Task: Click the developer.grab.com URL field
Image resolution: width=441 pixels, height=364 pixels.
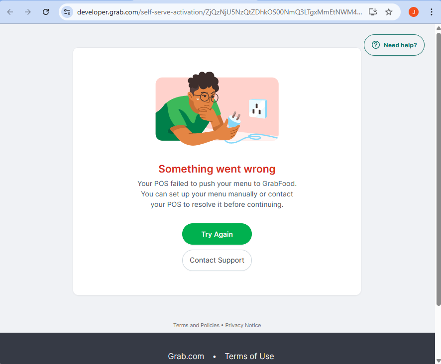Action: click(x=219, y=12)
